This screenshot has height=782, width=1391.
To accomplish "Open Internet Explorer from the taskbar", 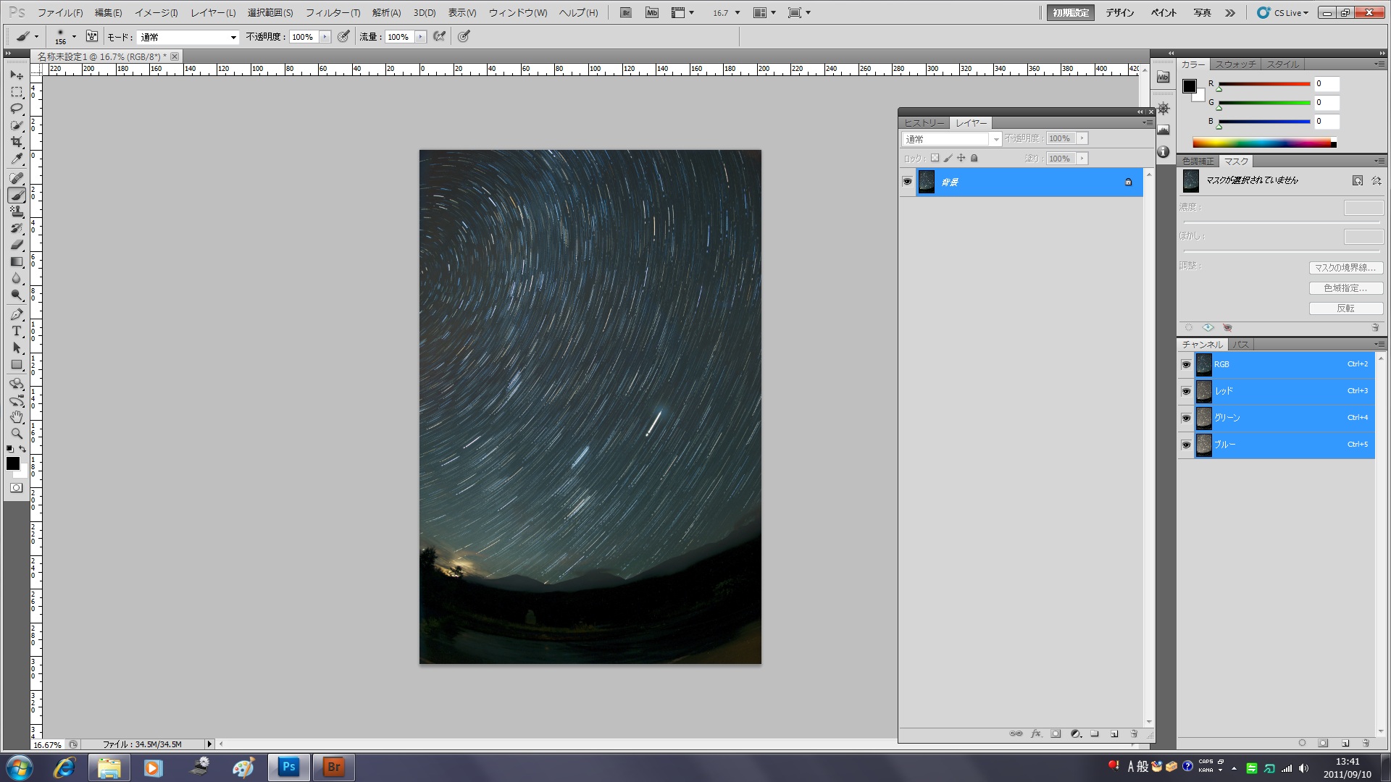I will (64, 767).
